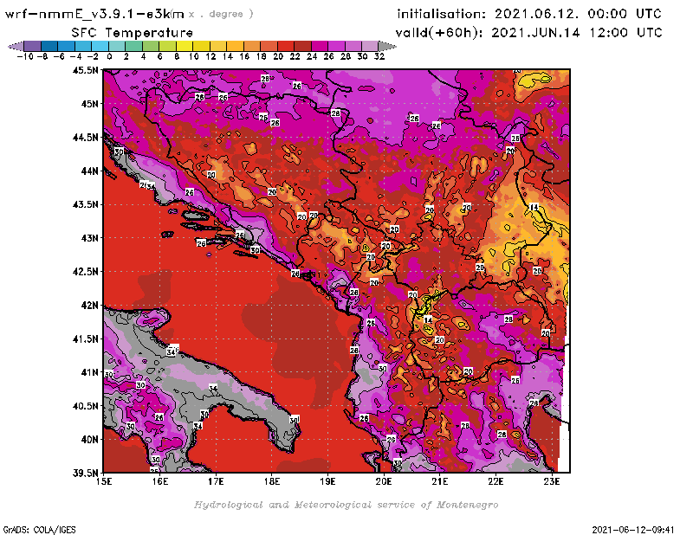The width and height of the screenshot is (693, 535).
Task: Click the initialisation date line
Action: 529,14
